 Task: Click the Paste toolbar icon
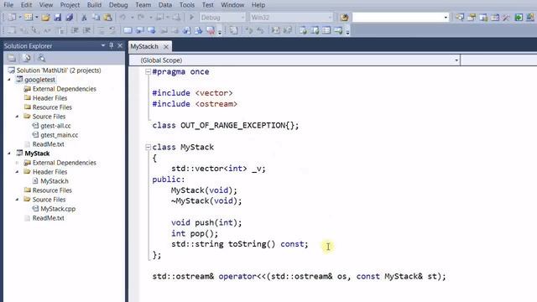click(107, 17)
